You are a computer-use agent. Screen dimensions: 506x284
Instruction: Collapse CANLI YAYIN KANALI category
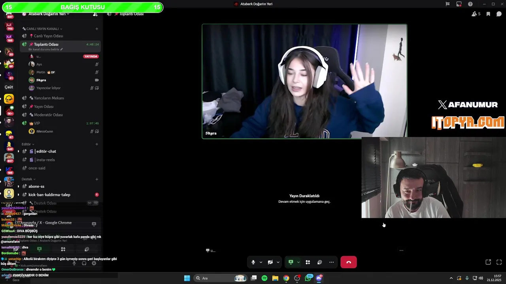pos(42,29)
